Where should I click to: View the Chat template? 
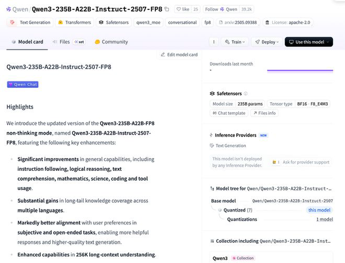(229, 113)
